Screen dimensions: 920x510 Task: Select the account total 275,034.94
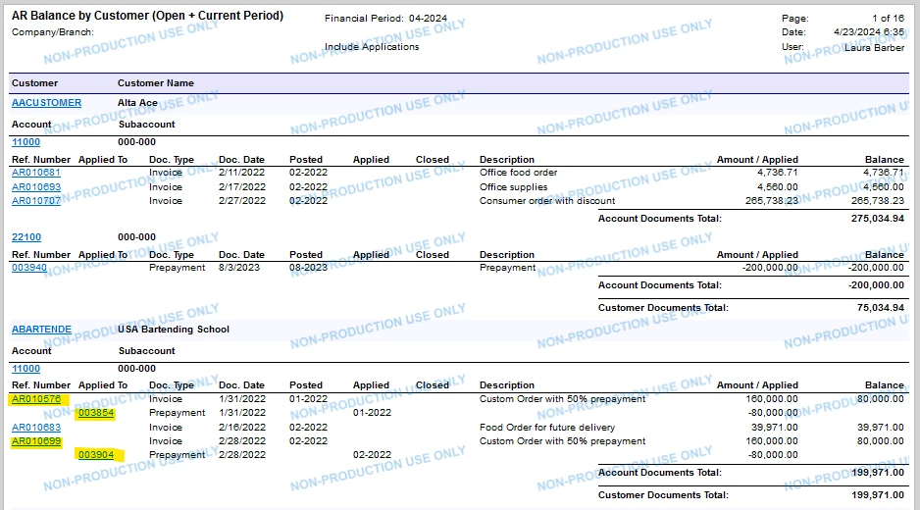point(878,219)
